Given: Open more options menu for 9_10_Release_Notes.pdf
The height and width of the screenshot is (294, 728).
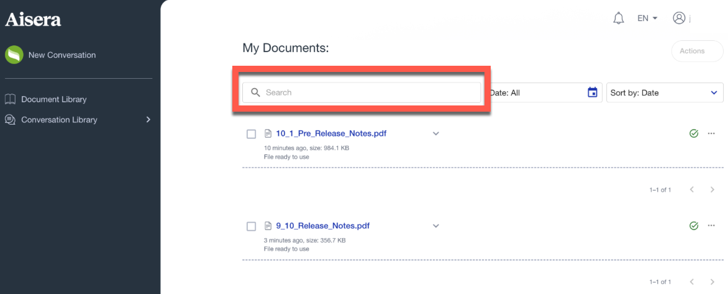Looking at the screenshot, I should point(712,226).
